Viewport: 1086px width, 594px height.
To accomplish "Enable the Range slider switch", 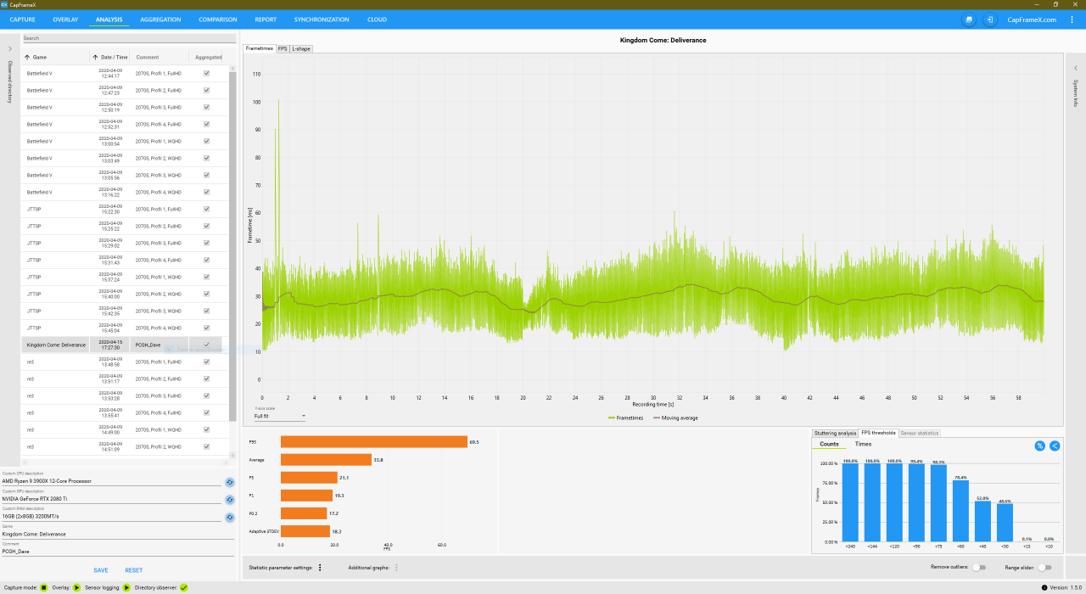I will click(1044, 568).
